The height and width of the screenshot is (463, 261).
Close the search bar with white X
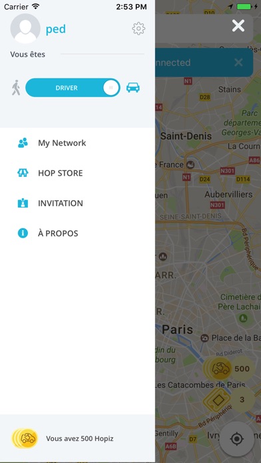coord(238,26)
